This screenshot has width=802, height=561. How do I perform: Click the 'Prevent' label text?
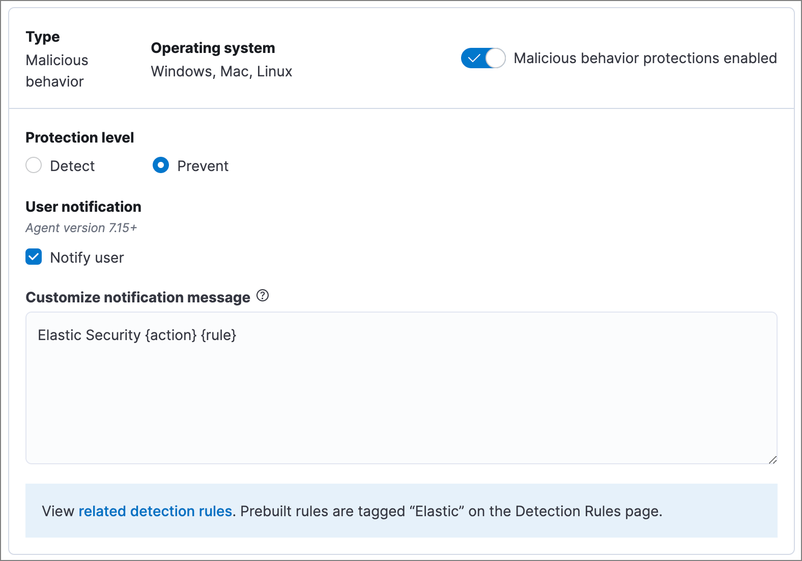203,166
